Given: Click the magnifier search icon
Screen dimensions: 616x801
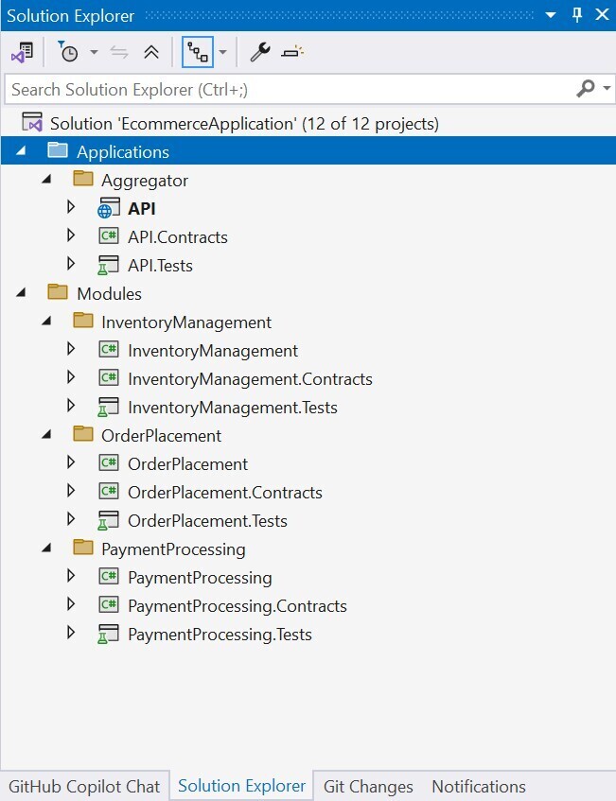Looking at the screenshot, I should (586, 88).
